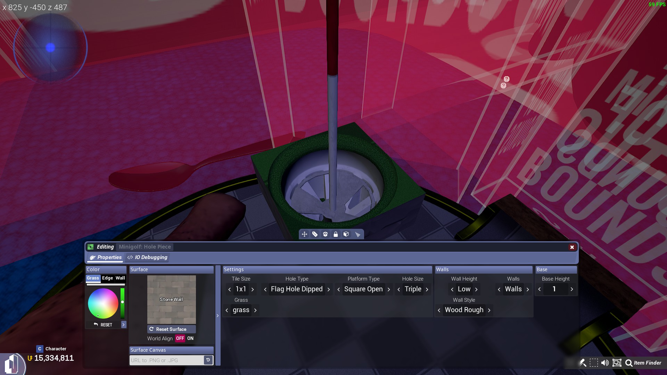Click the cube icon in item toolbar

[346, 234]
